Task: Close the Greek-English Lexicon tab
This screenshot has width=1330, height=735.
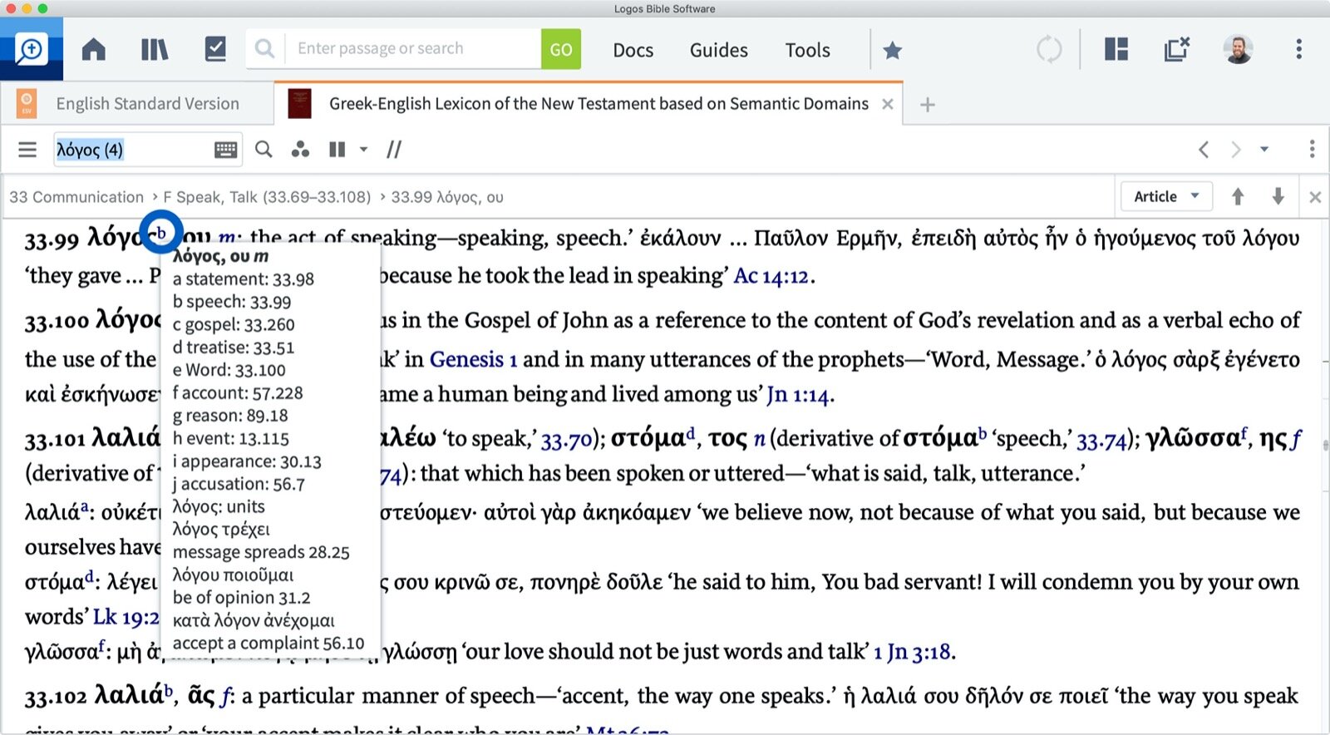Action: tap(888, 104)
